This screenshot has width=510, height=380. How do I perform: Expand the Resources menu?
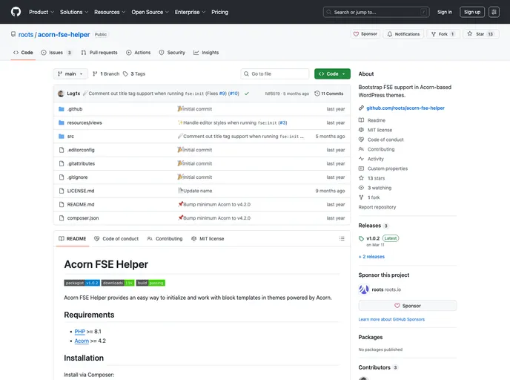tap(110, 12)
